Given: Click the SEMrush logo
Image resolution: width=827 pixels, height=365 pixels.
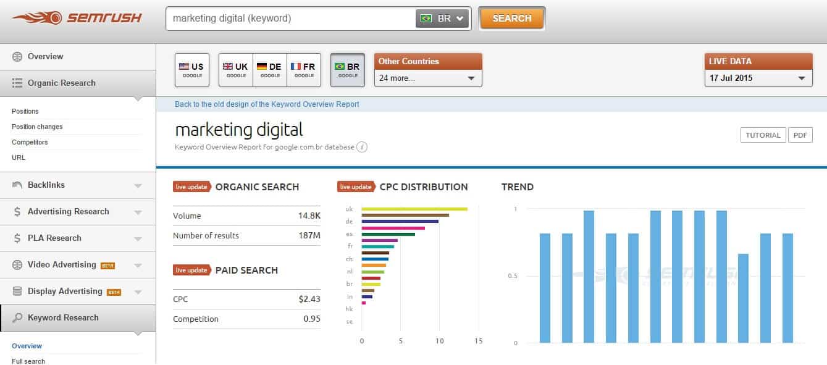Looking at the screenshot, I should pyautogui.click(x=77, y=18).
